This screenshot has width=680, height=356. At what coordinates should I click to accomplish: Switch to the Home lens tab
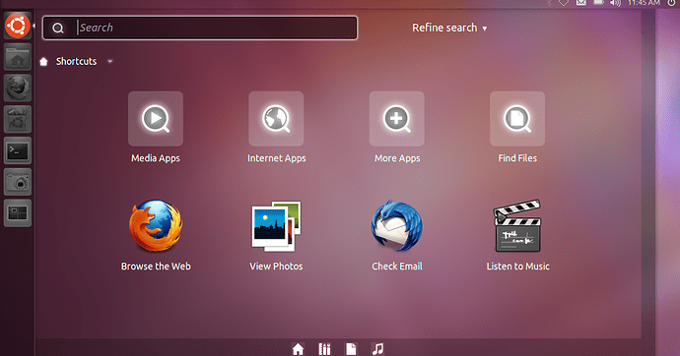pyautogui.click(x=298, y=349)
